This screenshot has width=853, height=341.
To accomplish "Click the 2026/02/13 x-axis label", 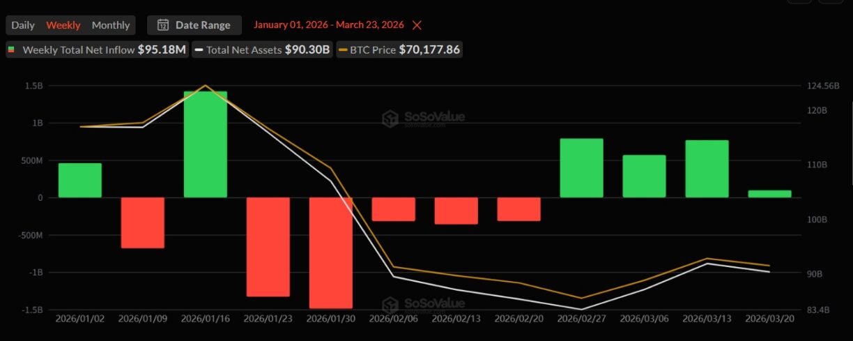I will tap(456, 319).
